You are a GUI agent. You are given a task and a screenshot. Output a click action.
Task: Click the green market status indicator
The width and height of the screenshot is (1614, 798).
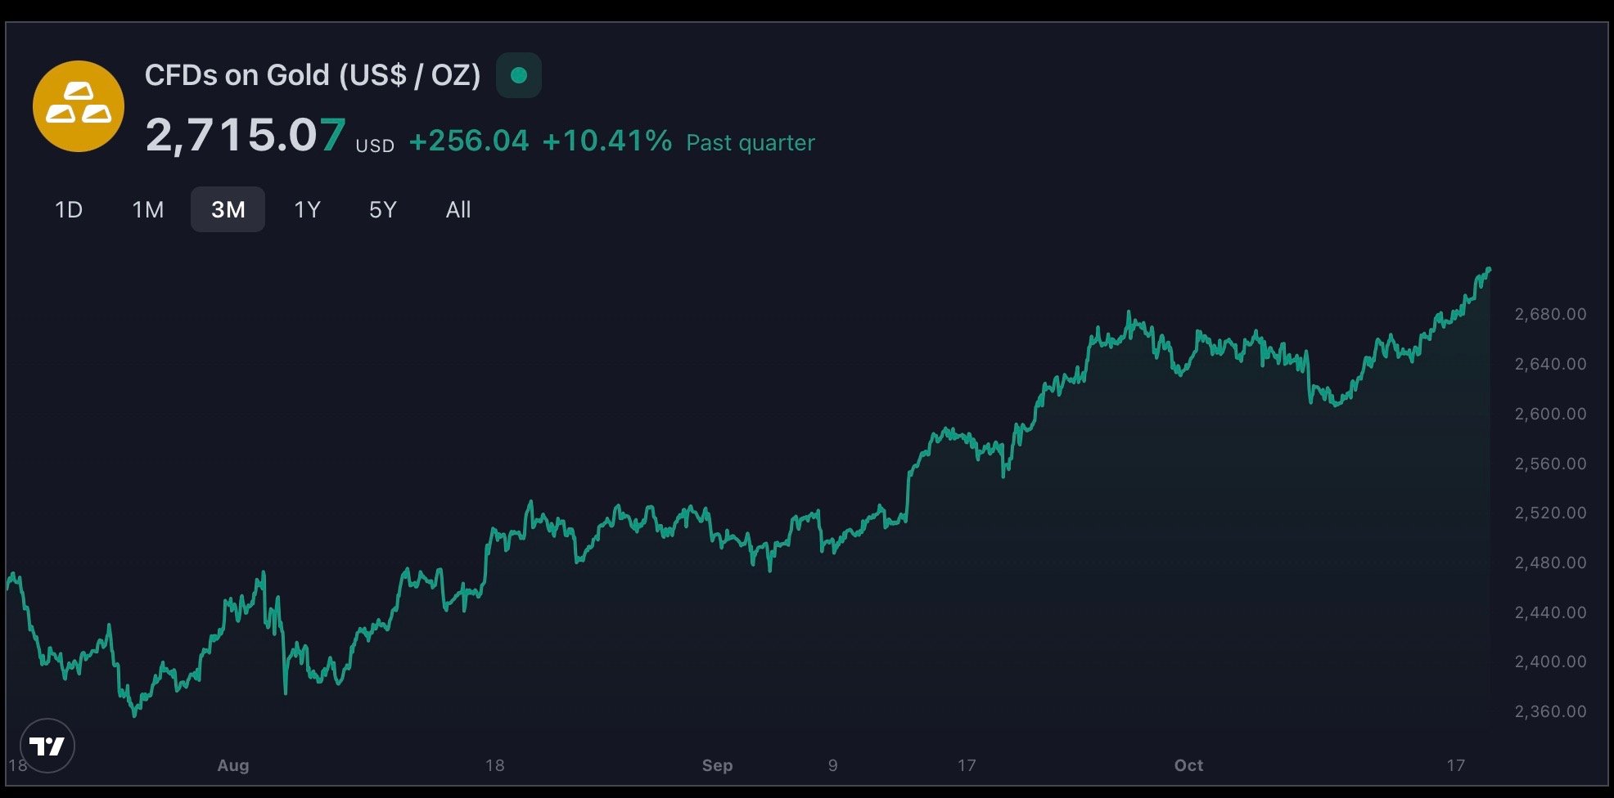click(x=518, y=75)
